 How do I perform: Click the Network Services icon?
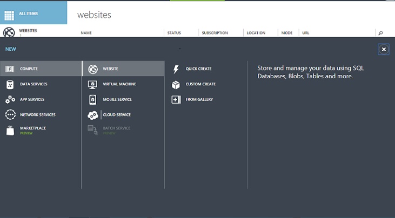point(10,114)
